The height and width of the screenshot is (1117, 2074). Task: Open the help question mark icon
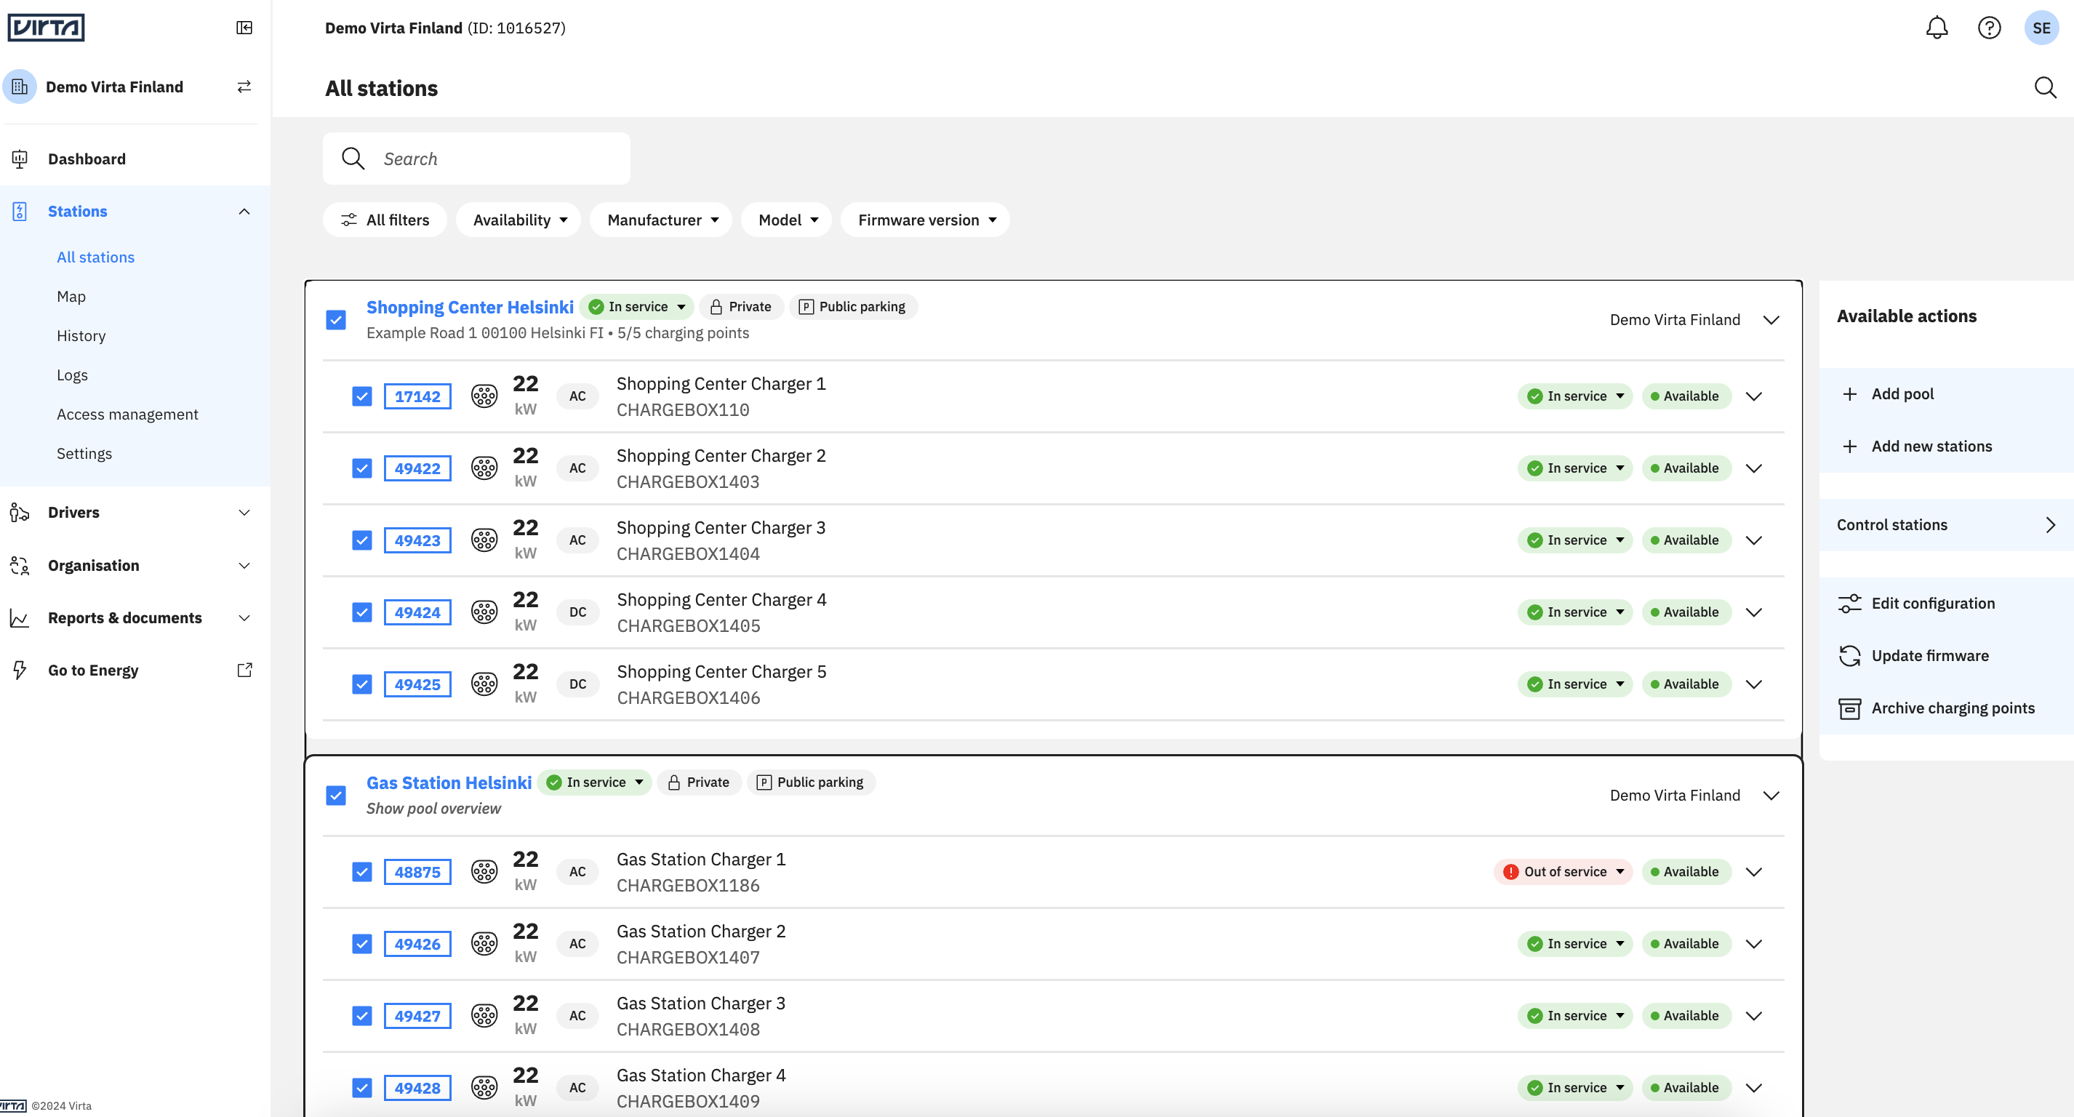pyautogui.click(x=1989, y=28)
